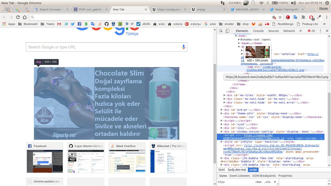Click the red 't' extension icon
Screen dimensions: 331x186
[x=288, y=17]
